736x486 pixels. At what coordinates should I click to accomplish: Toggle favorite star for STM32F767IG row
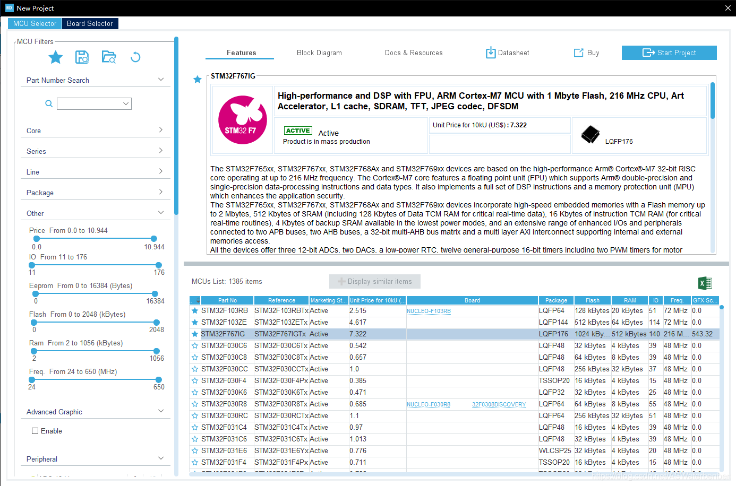click(195, 334)
